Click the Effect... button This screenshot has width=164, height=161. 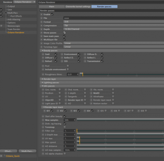pyautogui.click(x=9, y=151)
